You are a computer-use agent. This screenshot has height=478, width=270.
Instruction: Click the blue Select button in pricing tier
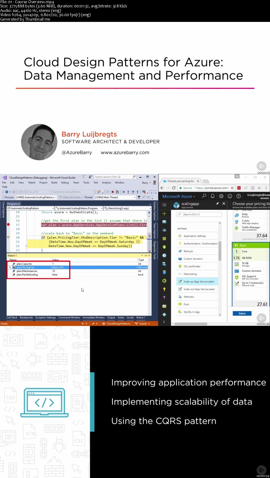click(242, 313)
